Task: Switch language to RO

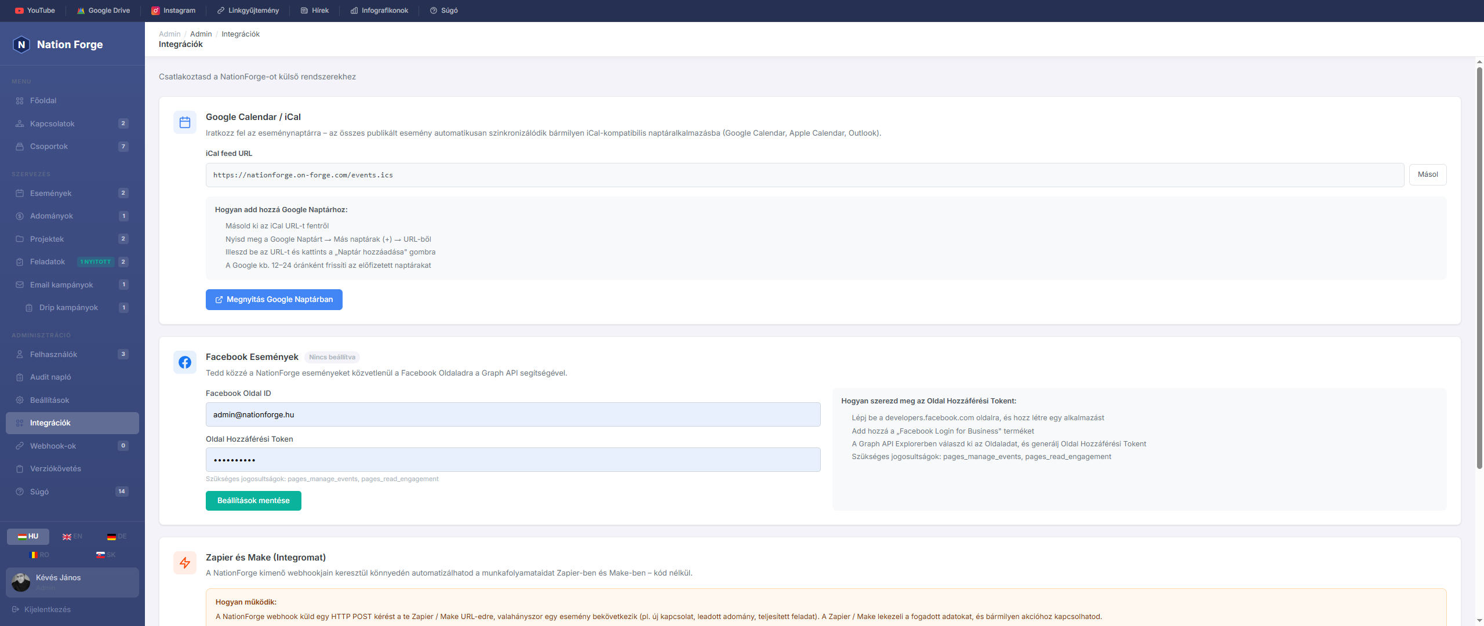Action: (39, 555)
